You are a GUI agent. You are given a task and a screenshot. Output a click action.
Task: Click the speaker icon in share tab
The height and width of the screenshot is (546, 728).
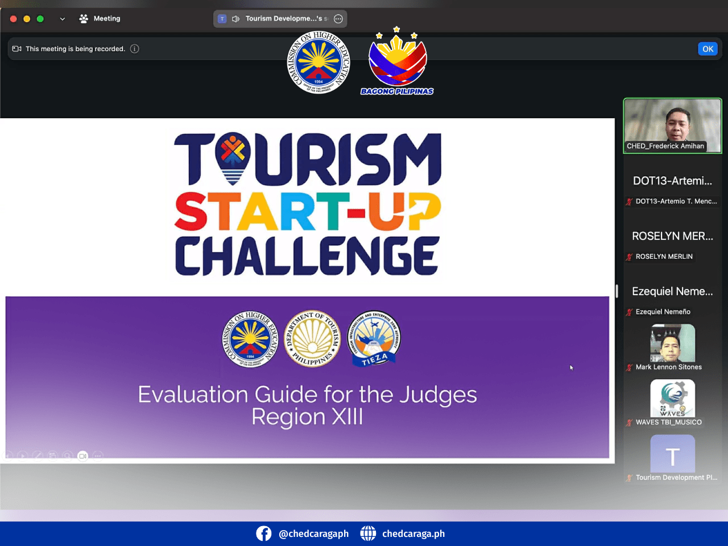[x=235, y=19]
